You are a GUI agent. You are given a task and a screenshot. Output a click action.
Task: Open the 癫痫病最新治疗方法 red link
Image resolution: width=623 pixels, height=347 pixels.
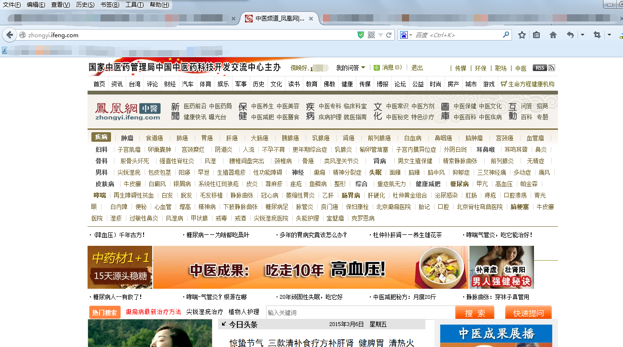(x=153, y=312)
